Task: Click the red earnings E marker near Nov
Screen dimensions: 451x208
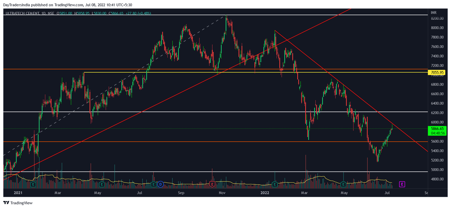Action: (212, 184)
